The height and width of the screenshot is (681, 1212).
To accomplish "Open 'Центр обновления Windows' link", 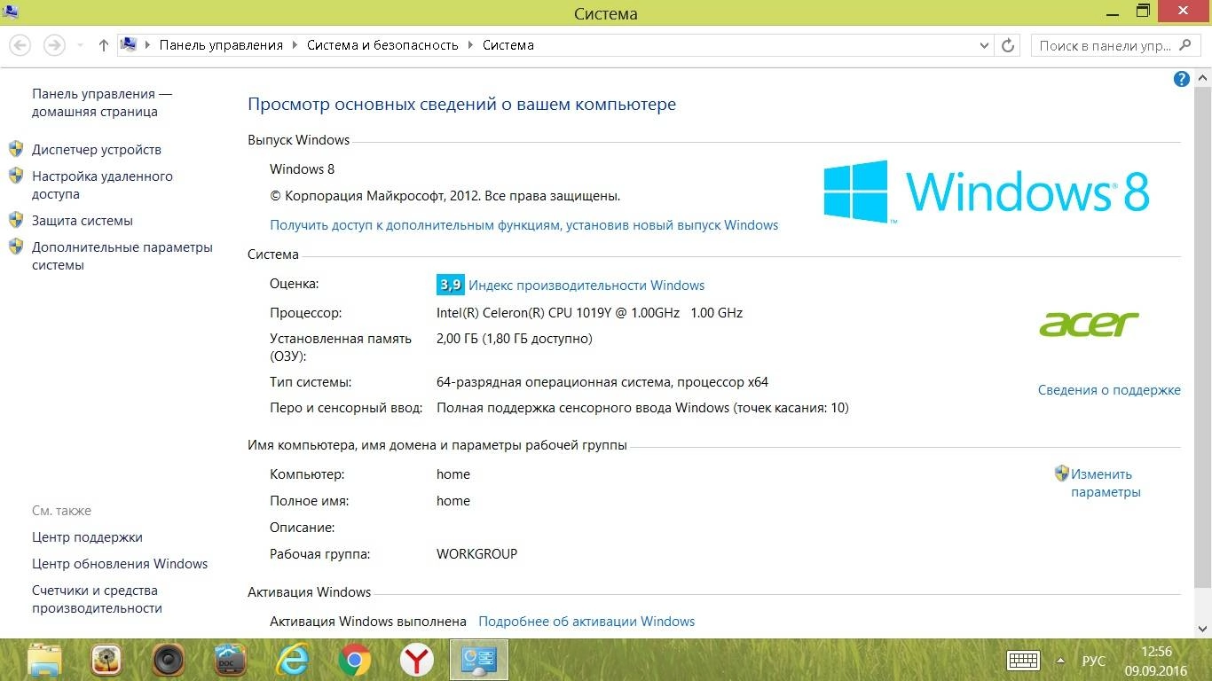I will pos(120,564).
